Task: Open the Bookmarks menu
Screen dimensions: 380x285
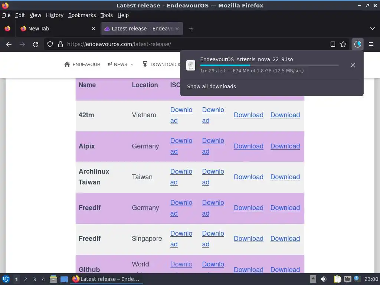Action: [82, 15]
